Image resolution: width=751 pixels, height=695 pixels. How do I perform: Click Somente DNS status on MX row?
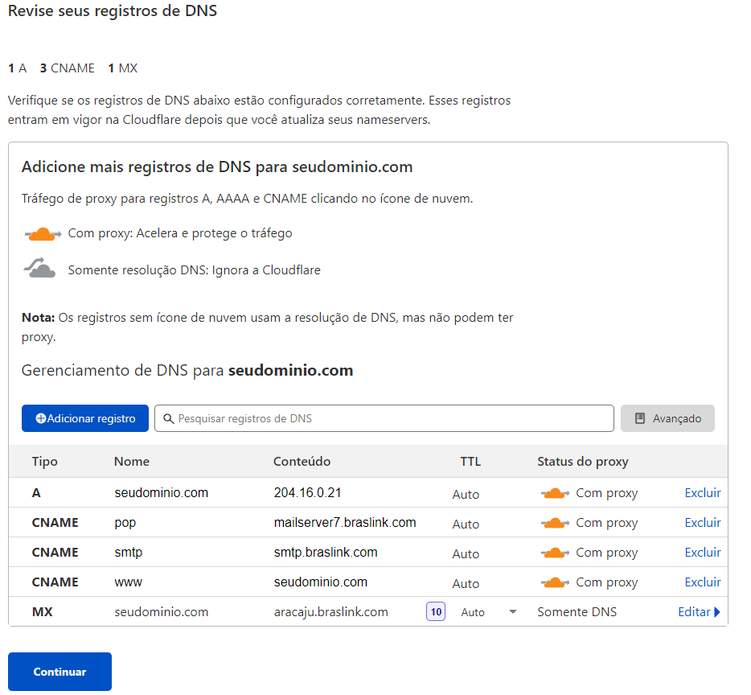(577, 612)
